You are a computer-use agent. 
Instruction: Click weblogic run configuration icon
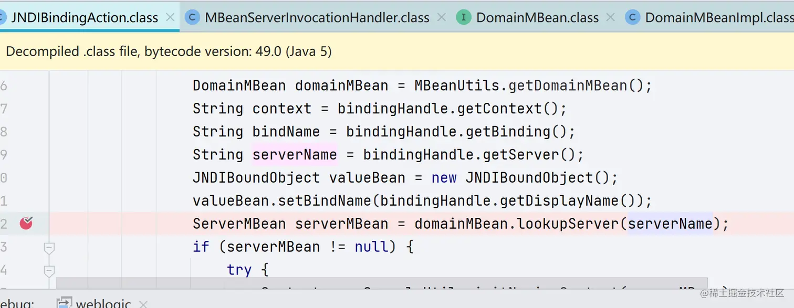click(x=64, y=303)
